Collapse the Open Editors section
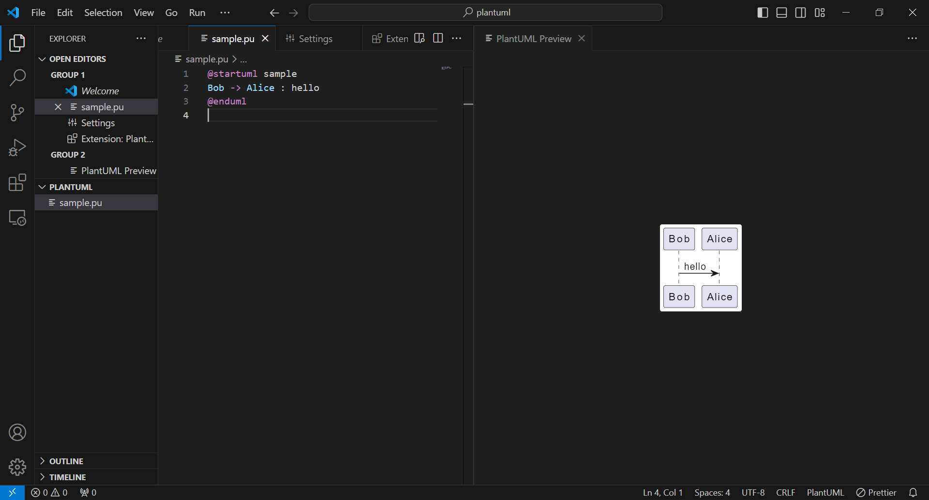This screenshot has width=929, height=500. click(x=77, y=59)
